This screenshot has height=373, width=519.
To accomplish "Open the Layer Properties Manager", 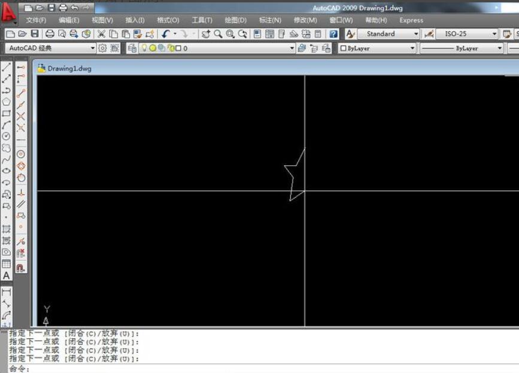I will click(x=131, y=48).
